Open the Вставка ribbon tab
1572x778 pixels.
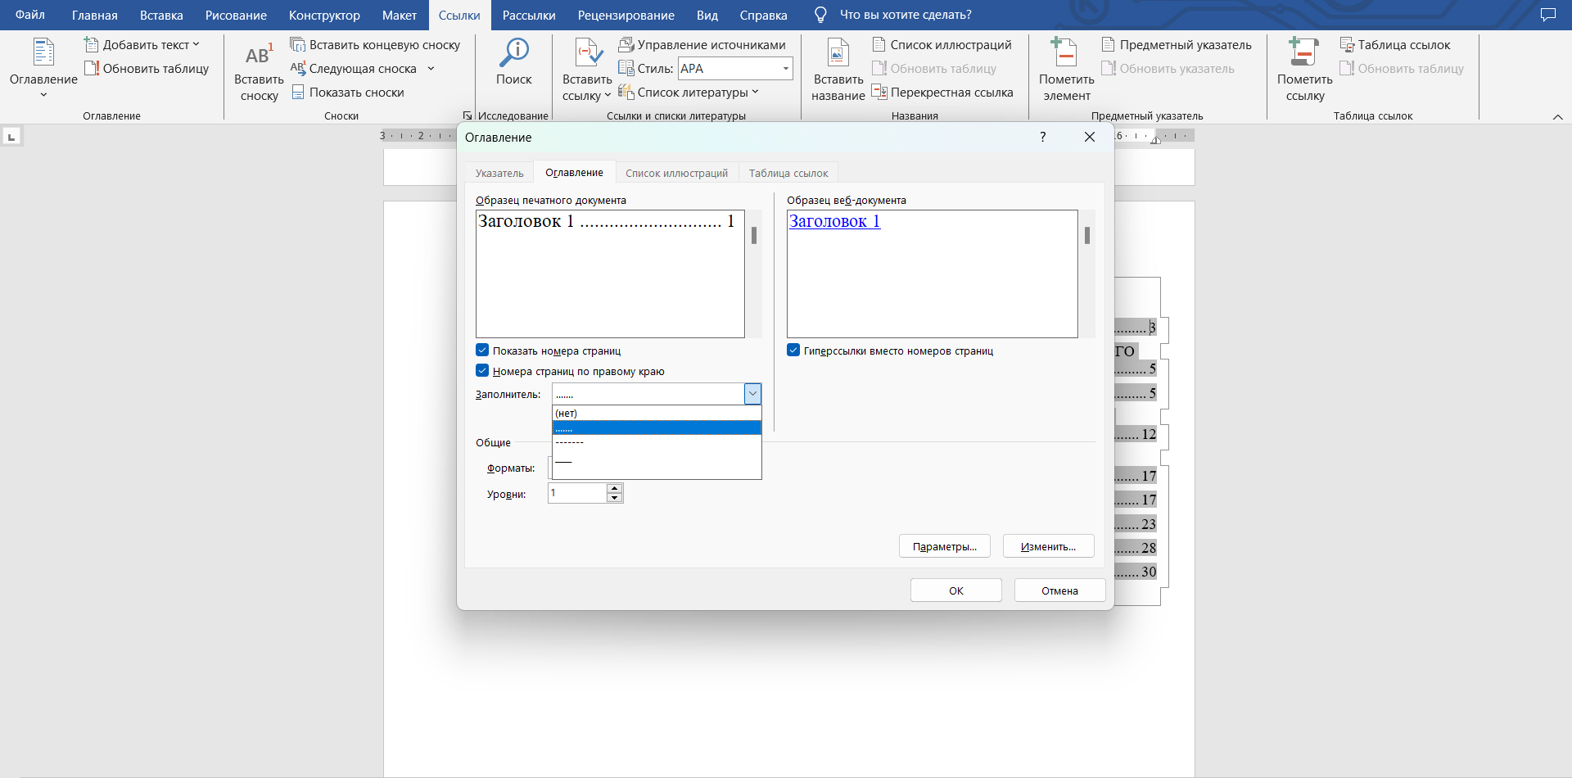(x=161, y=15)
